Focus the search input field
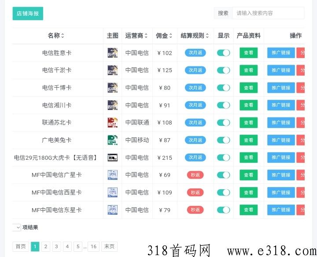The width and height of the screenshot is (317, 257). pyautogui.click(x=268, y=13)
